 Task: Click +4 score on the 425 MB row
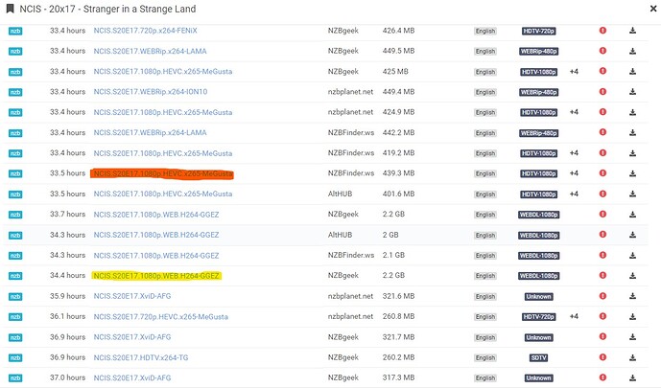pyautogui.click(x=574, y=72)
